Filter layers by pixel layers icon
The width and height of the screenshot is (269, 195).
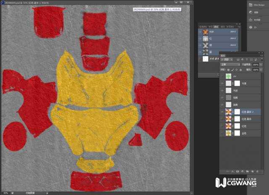238,60
